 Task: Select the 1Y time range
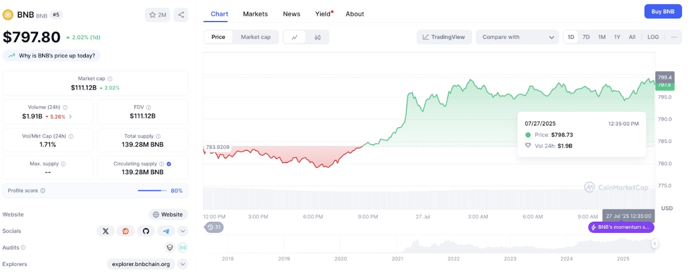click(x=617, y=37)
